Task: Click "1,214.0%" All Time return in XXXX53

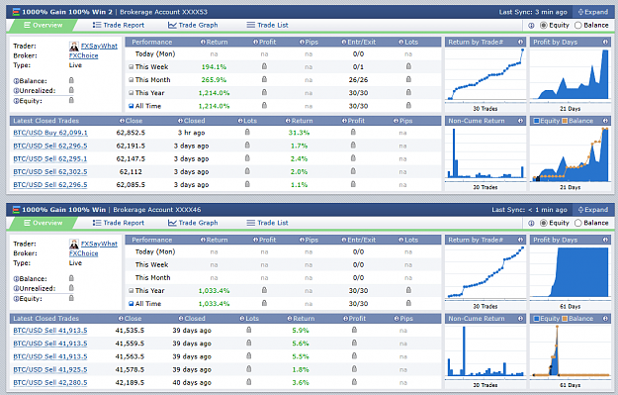Action: point(214,106)
